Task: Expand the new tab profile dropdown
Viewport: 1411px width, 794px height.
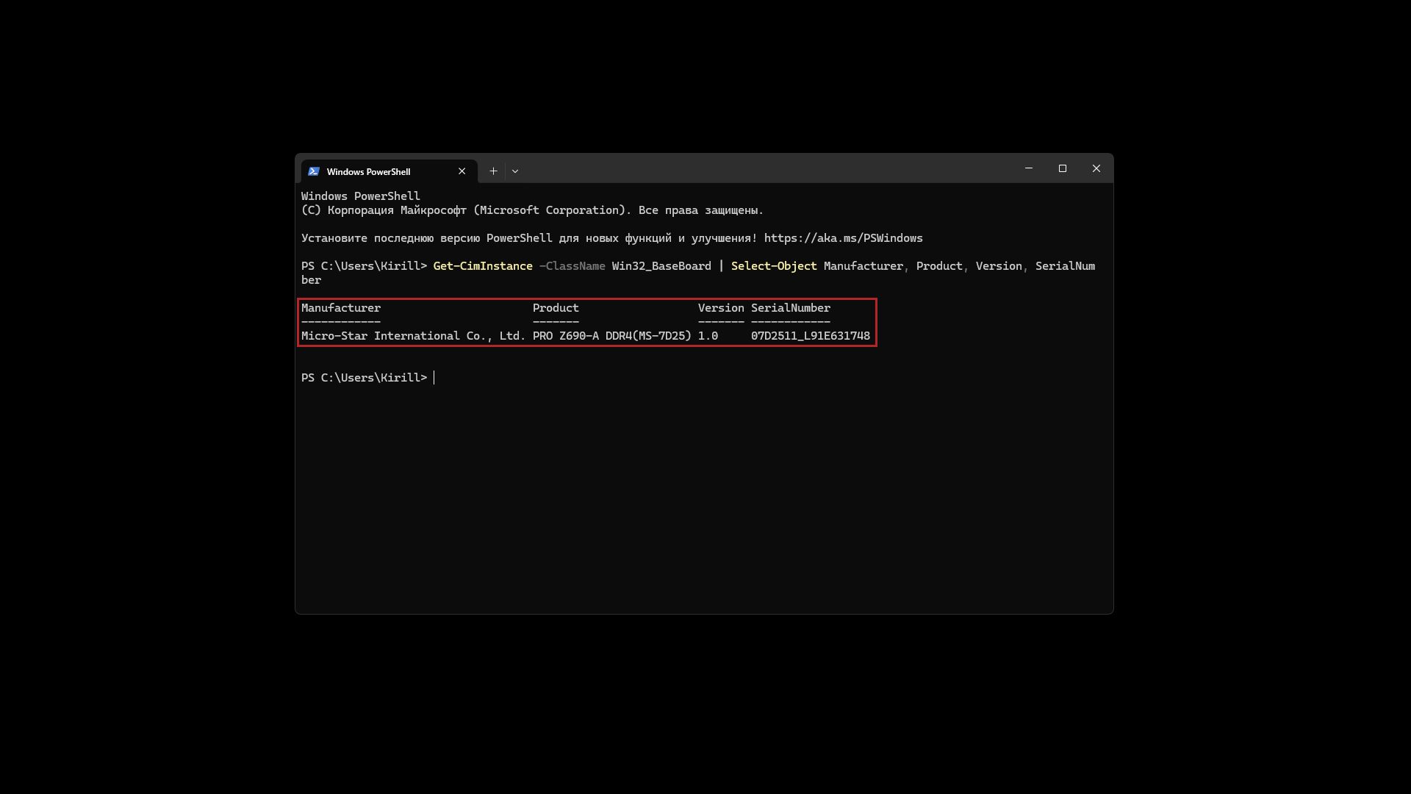Action: (x=515, y=171)
